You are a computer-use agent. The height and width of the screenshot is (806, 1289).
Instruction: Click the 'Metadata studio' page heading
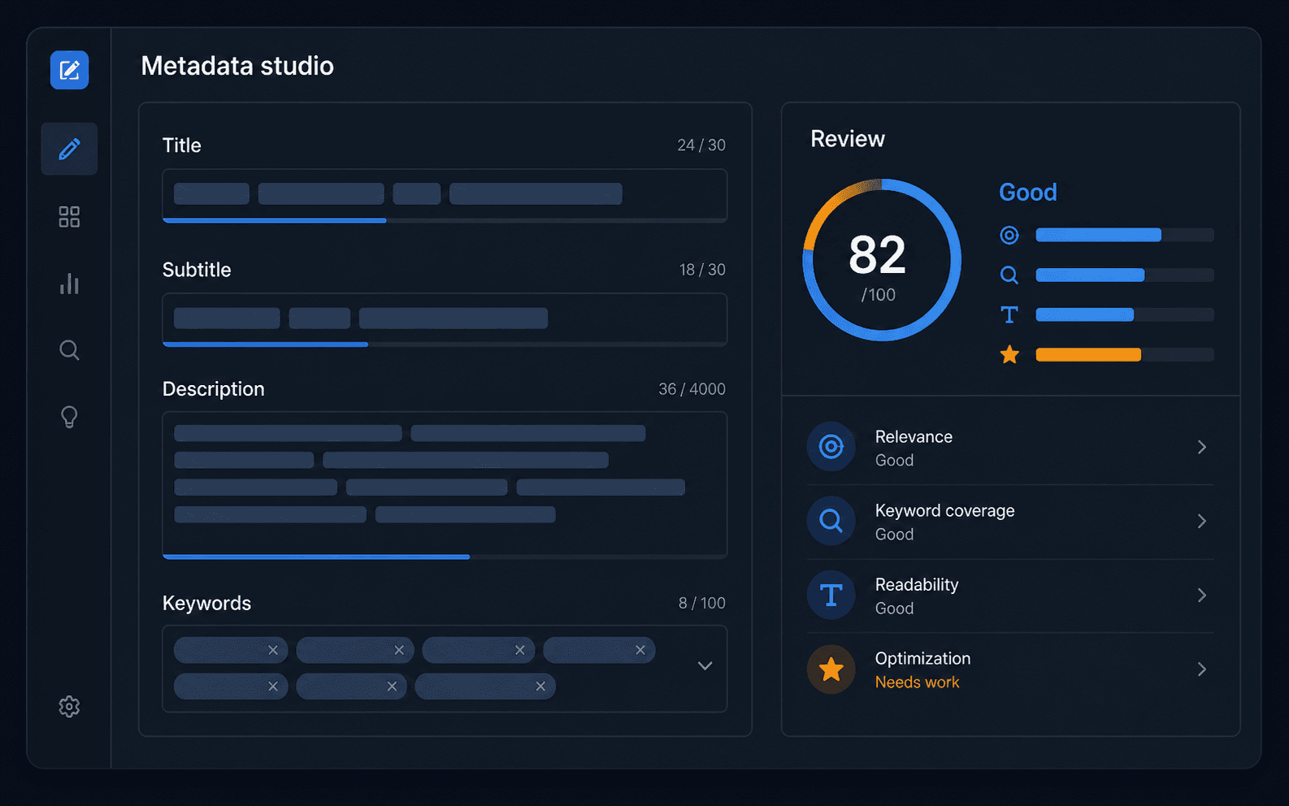coord(237,66)
